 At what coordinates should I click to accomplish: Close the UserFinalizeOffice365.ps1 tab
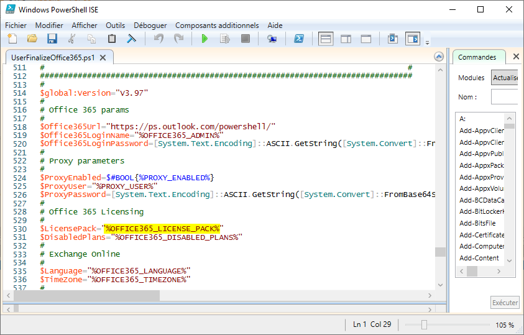(103, 57)
